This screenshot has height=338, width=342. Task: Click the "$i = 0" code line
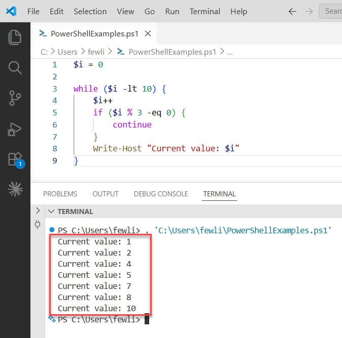click(x=88, y=65)
